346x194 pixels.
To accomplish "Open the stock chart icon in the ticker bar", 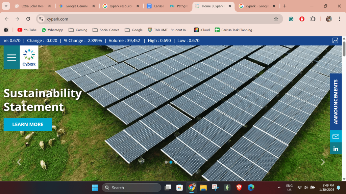I will coord(335,40).
